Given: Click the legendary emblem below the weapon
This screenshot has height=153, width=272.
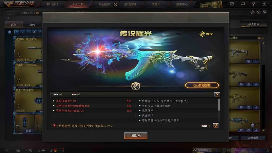Looking at the screenshot, I should [135, 86].
